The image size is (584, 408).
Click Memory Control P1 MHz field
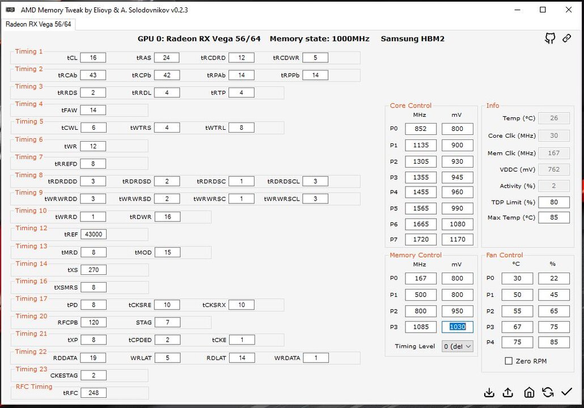click(421, 295)
